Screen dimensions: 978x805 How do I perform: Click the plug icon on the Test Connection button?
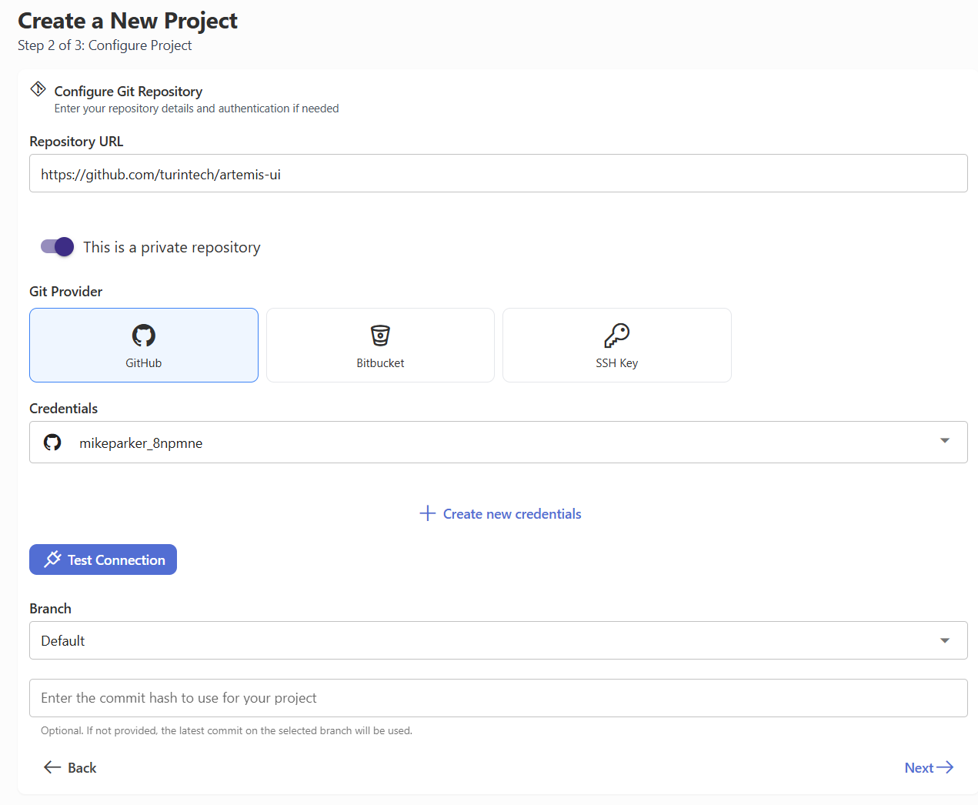pyautogui.click(x=52, y=559)
